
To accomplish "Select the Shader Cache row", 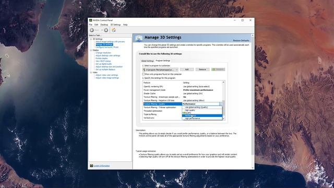I will (182, 93).
